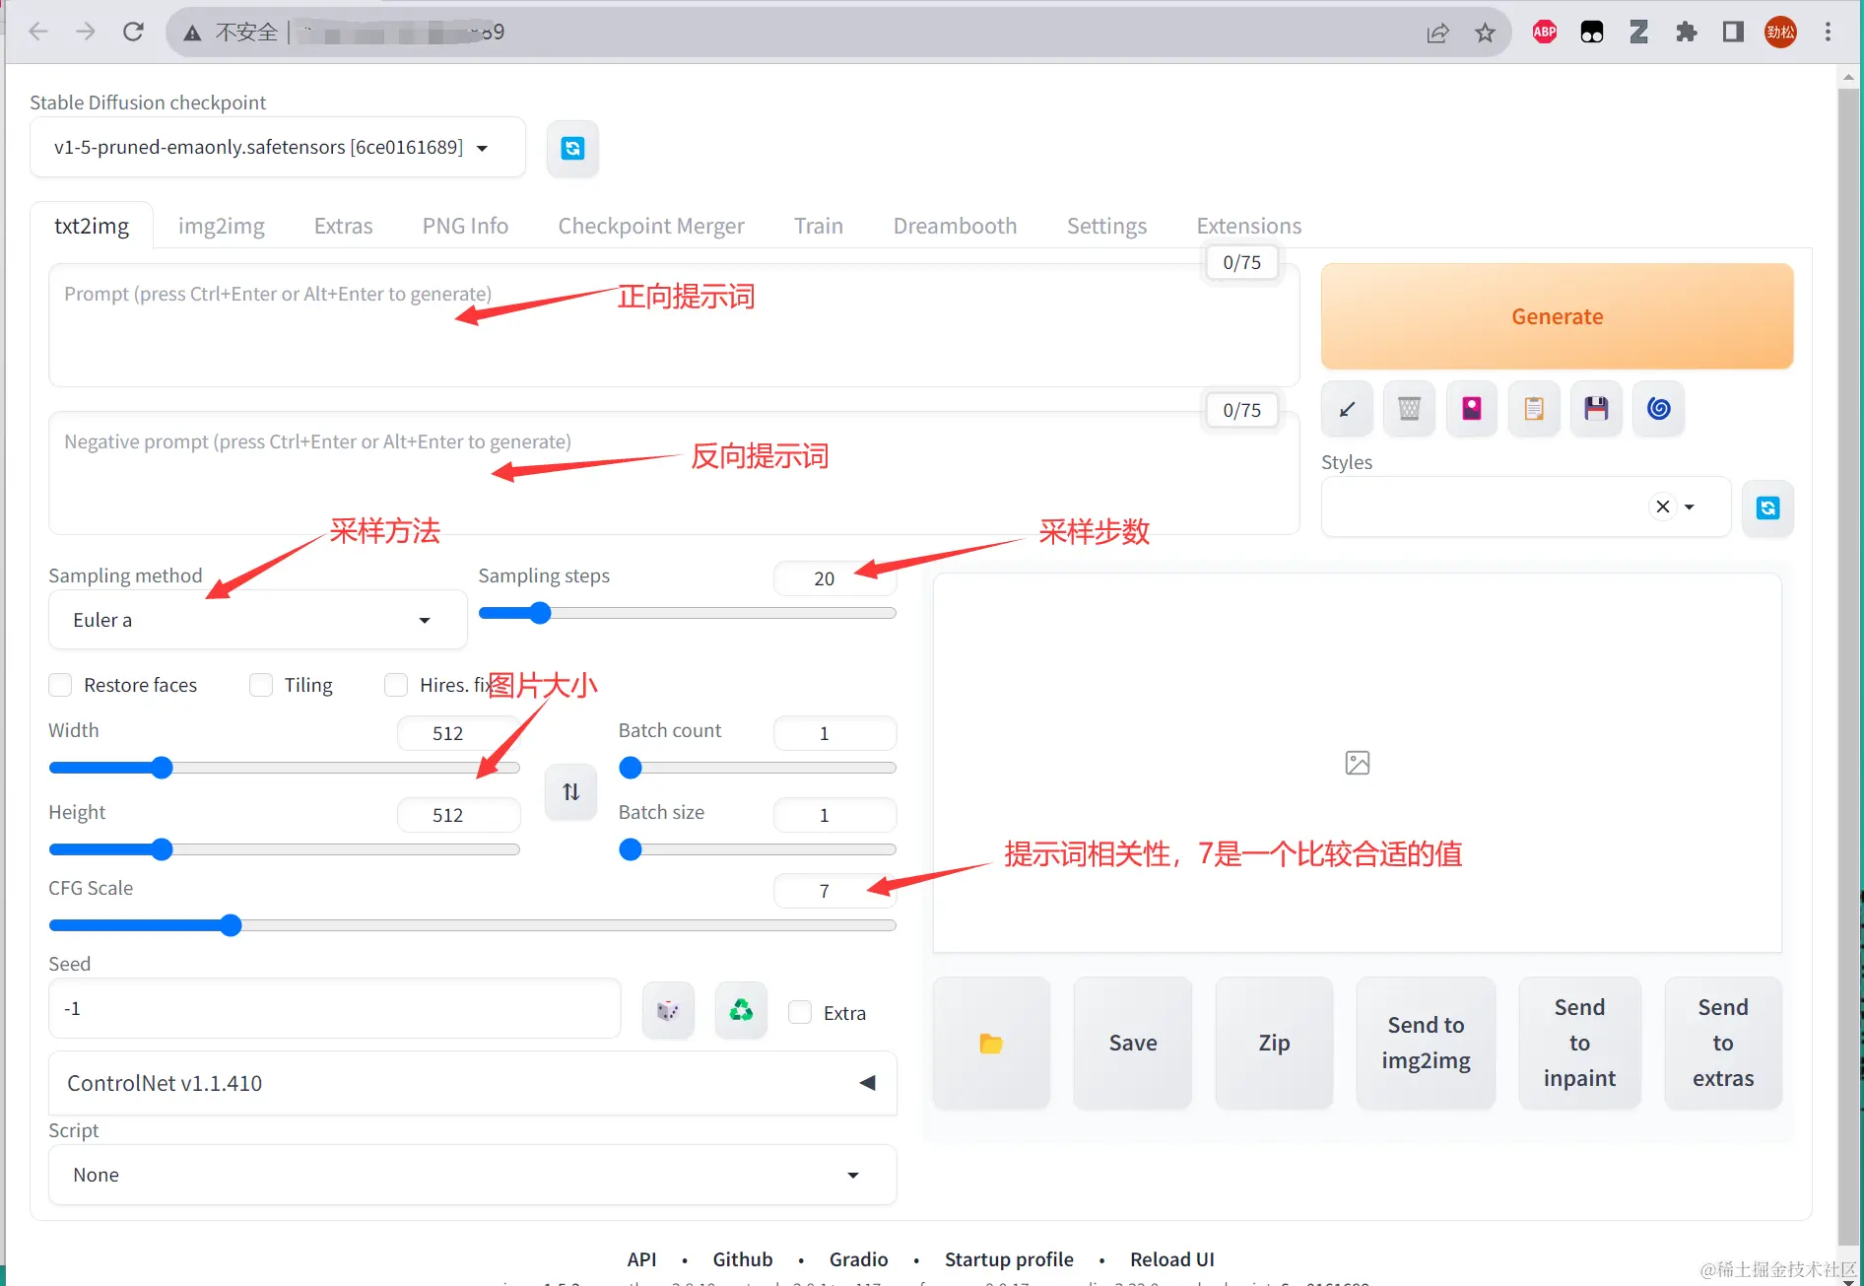Click the Save button
This screenshot has width=1864, height=1286.
1133,1043
